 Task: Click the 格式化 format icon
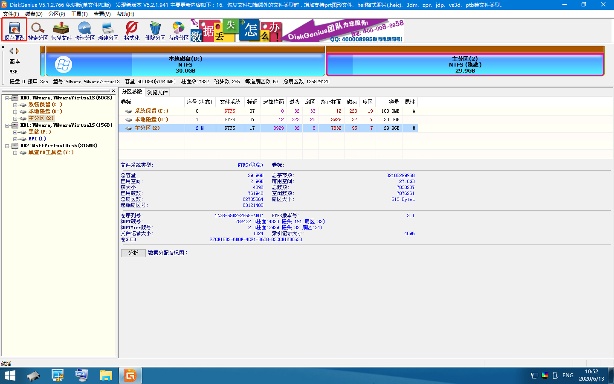pos(132,30)
